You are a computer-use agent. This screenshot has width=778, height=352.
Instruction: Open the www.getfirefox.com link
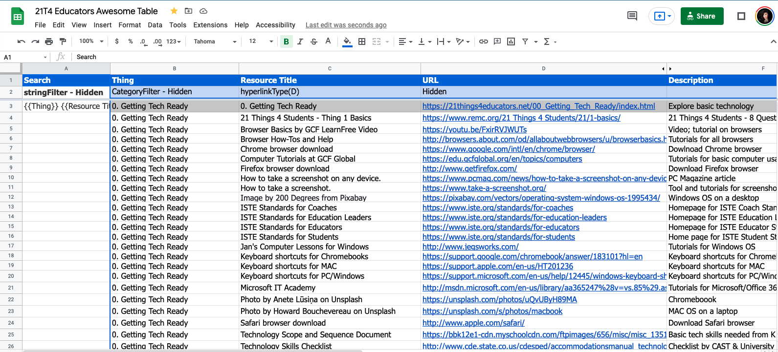[469, 168]
